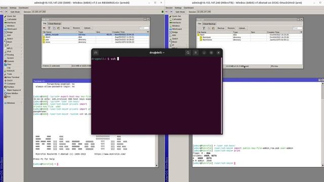
Task: Click new tab icon in dru@dell terminal
Action: click(96, 53)
